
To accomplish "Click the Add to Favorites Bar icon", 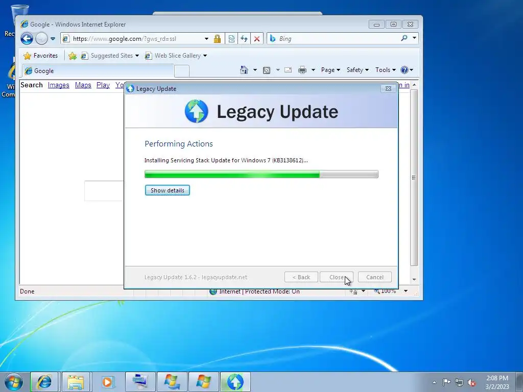I will tap(73, 56).
